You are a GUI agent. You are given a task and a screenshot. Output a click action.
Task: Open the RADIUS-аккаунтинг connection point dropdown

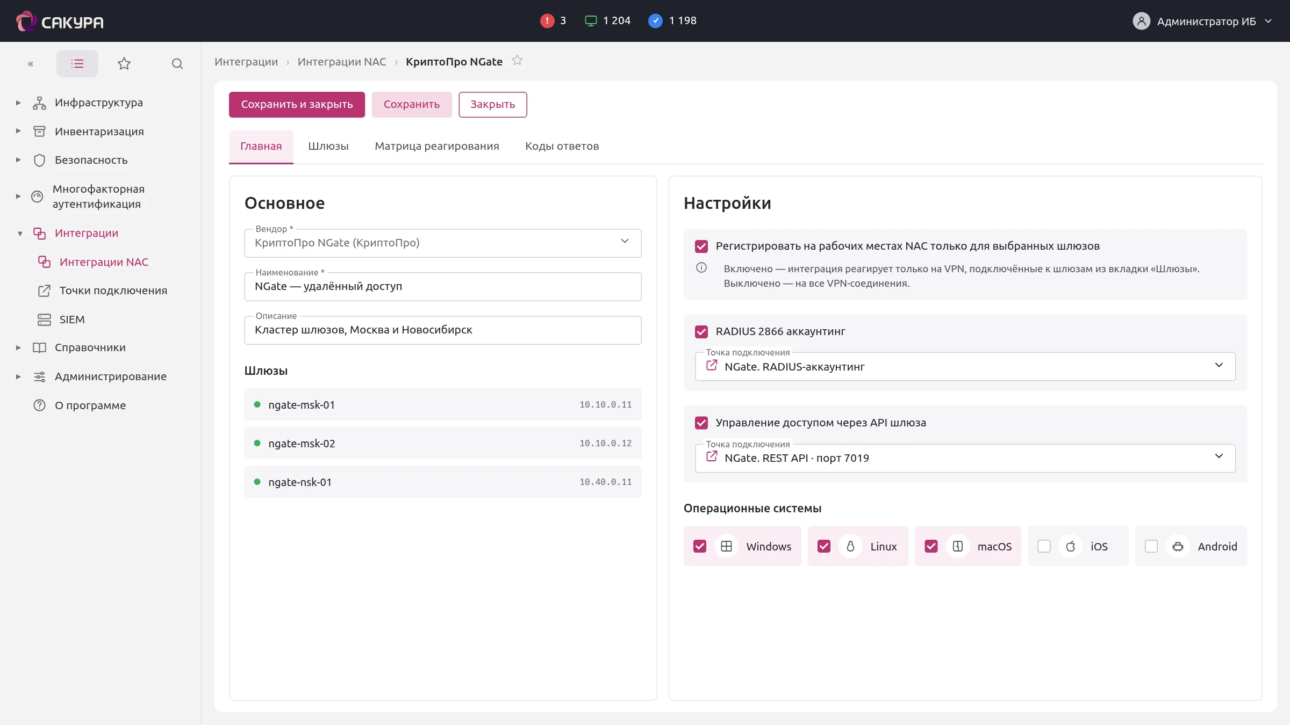tap(965, 366)
